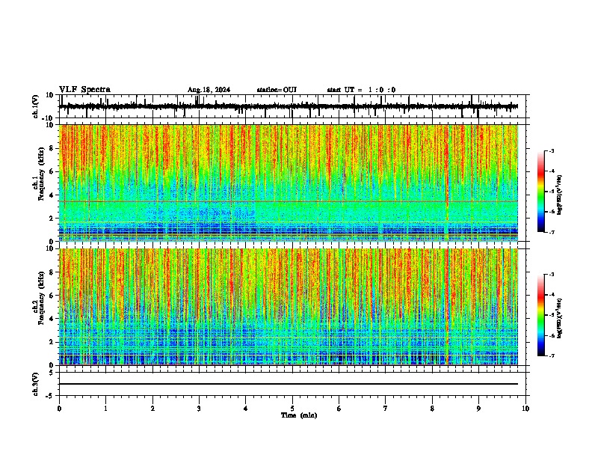Click the ch.2 color scale PSD unit label
The height and width of the screenshot is (458, 592).
pyautogui.click(x=559, y=318)
